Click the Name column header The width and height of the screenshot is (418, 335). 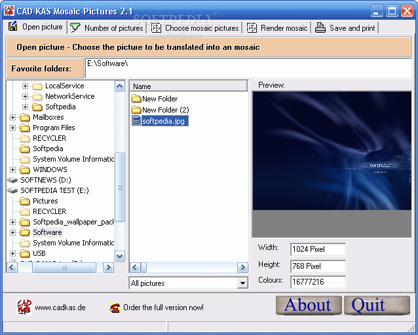189,86
